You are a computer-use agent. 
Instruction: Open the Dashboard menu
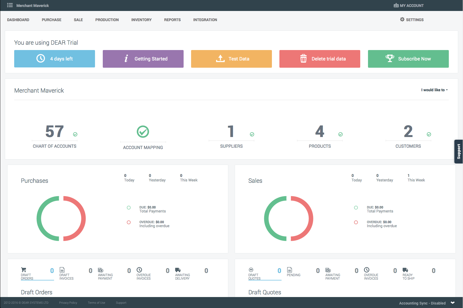(18, 20)
